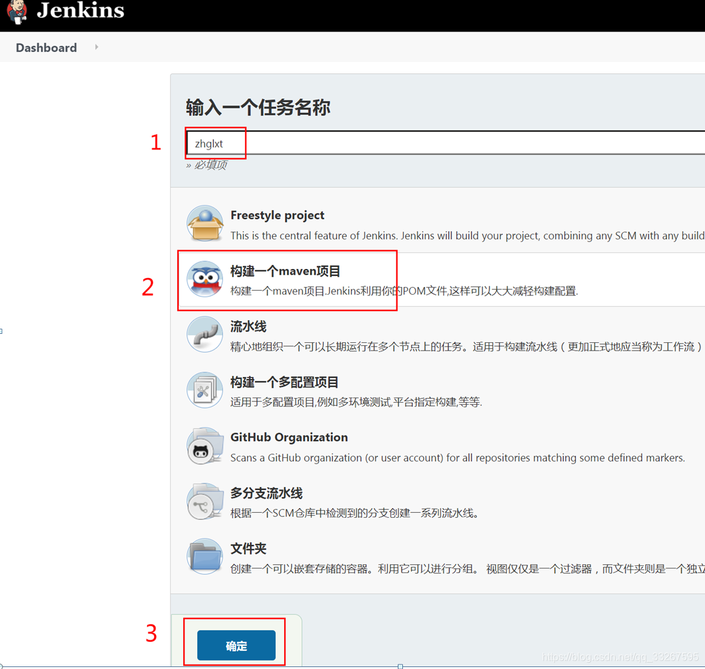This screenshot has height=669, width=705.
Task: Click the 文件夹 container description text
Action: coord(468,569)
